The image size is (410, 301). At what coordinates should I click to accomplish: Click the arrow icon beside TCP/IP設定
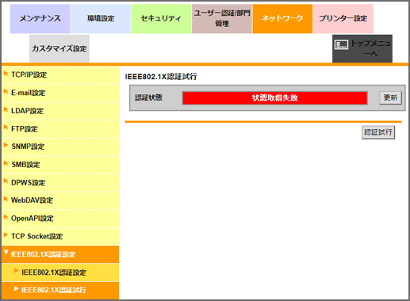click(6, 74)
